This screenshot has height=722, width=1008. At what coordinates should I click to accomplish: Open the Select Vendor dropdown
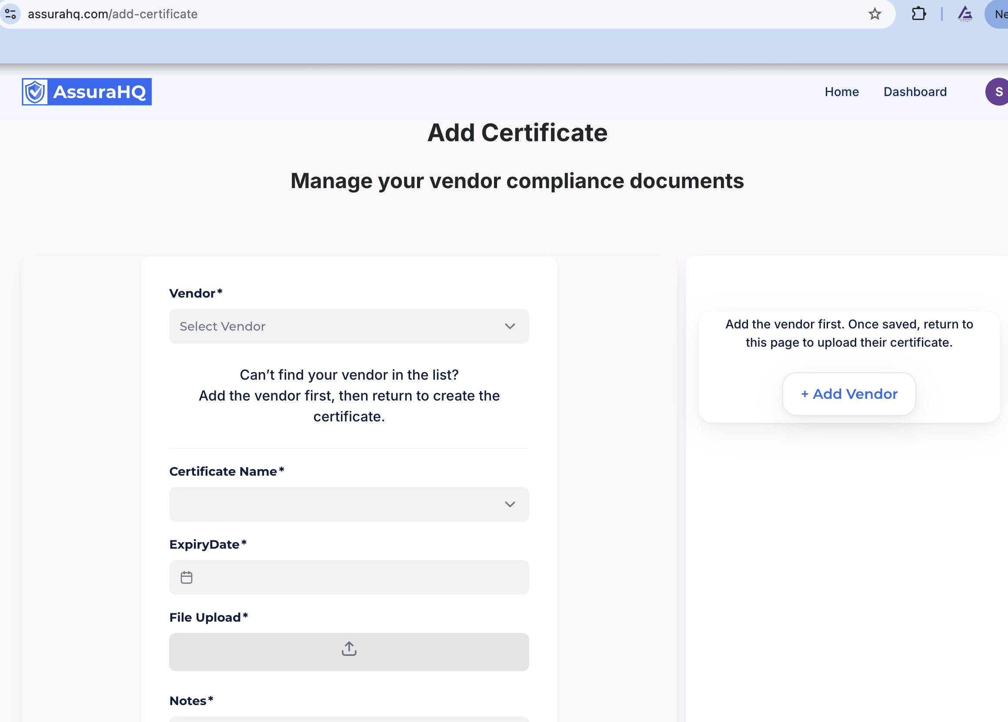click(349, 326)
